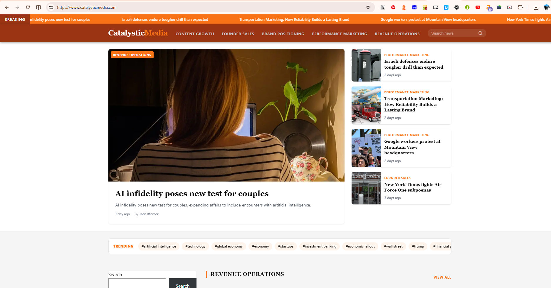Open the orange Lighthouse extension icon
Screen dimensions: 551x288
404,7
